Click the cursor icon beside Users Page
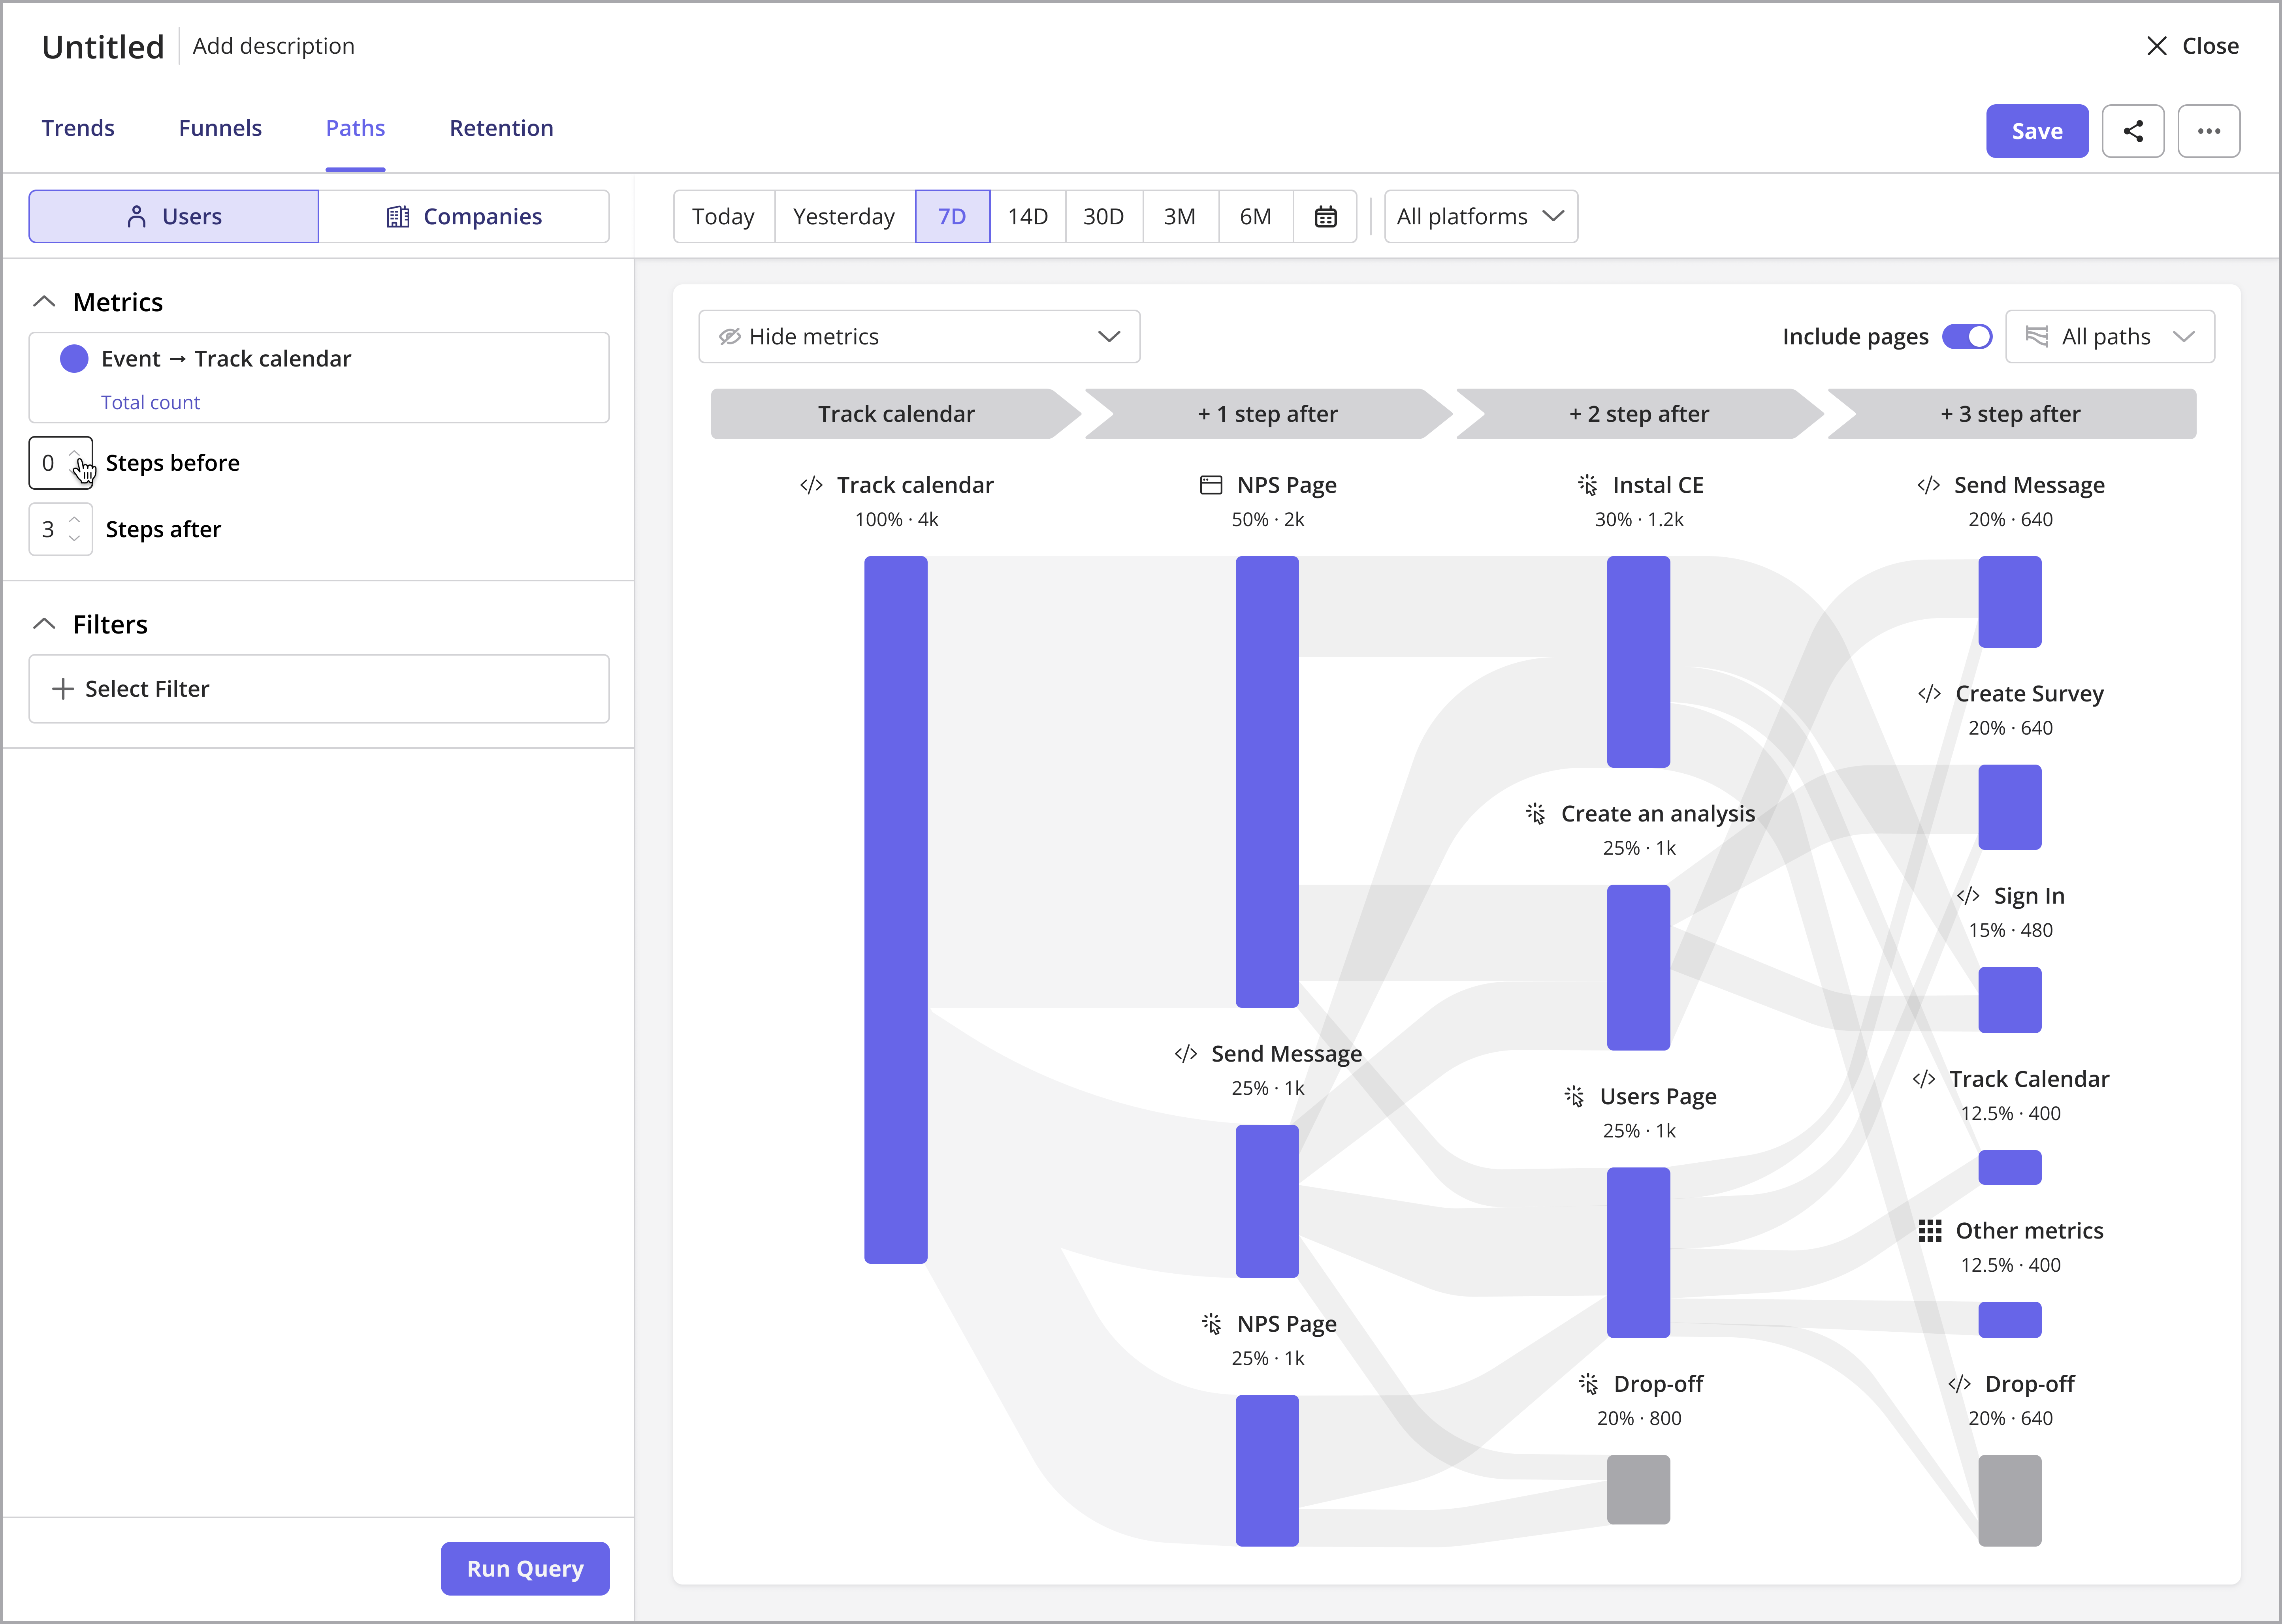Viewport: 2282px width, 1624px height. click(1575, 1097)
